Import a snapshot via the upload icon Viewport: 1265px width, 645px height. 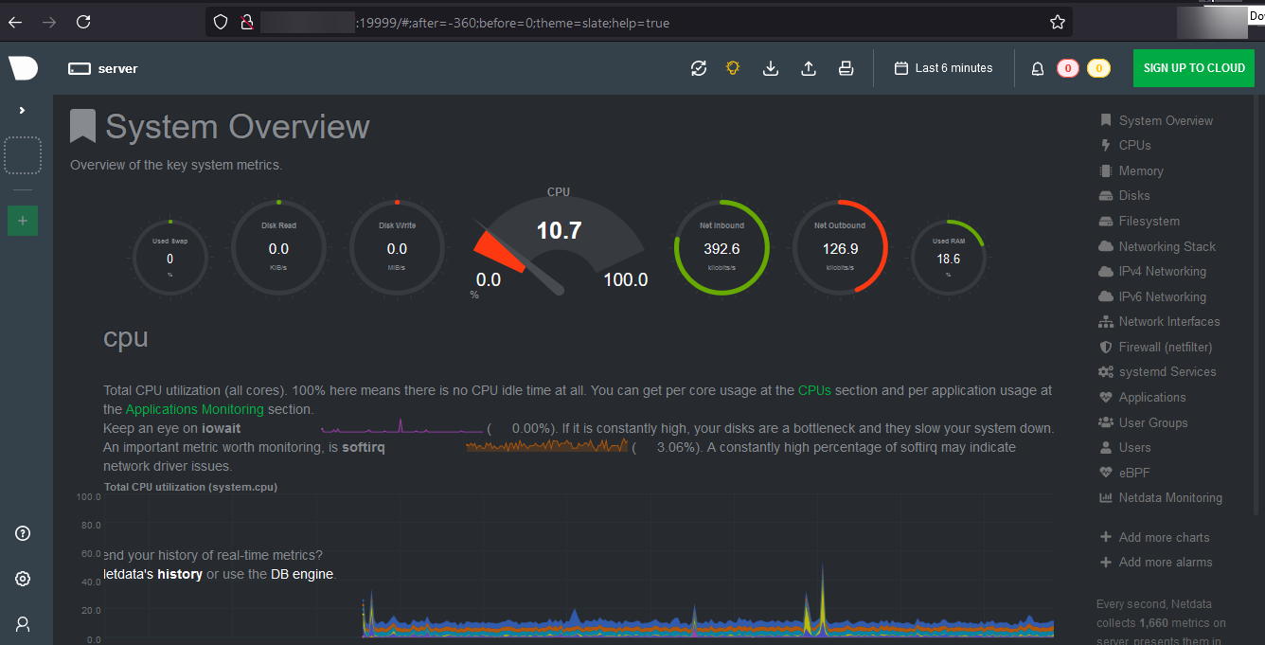pos(808,67)
